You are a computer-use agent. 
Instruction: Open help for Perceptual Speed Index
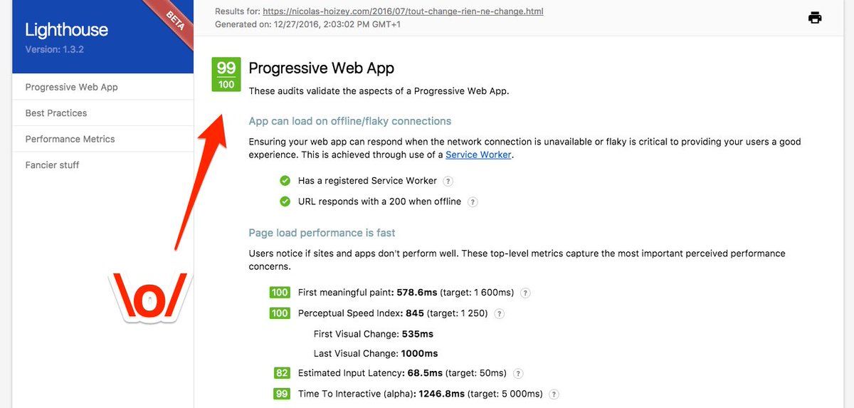[x=499, y=313]
